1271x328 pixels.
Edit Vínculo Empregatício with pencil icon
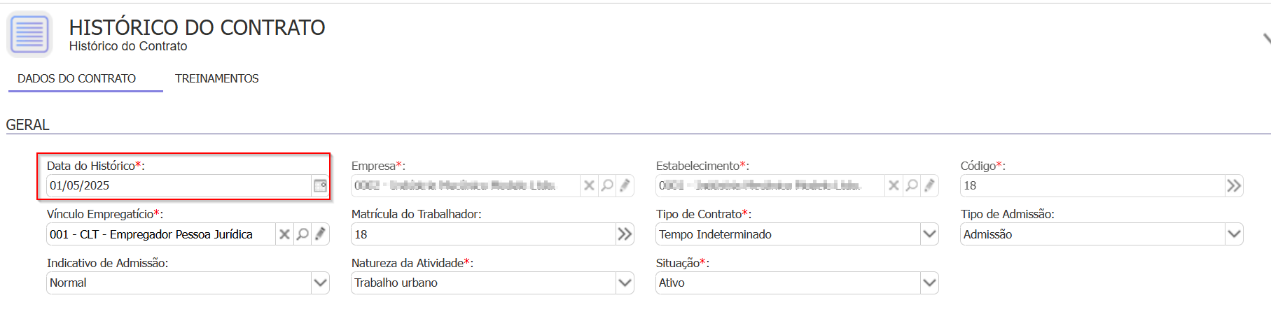320,234
